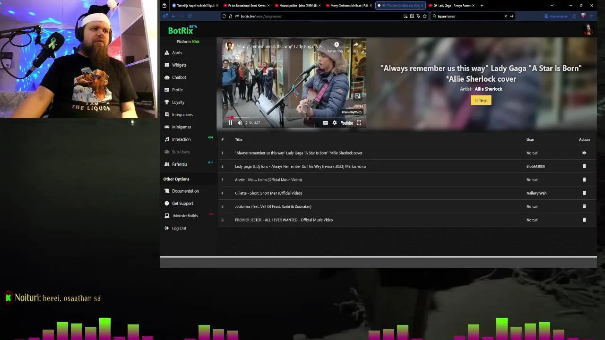Click the Minigames controller icon

pyautogui.click(x=167, y=127)
